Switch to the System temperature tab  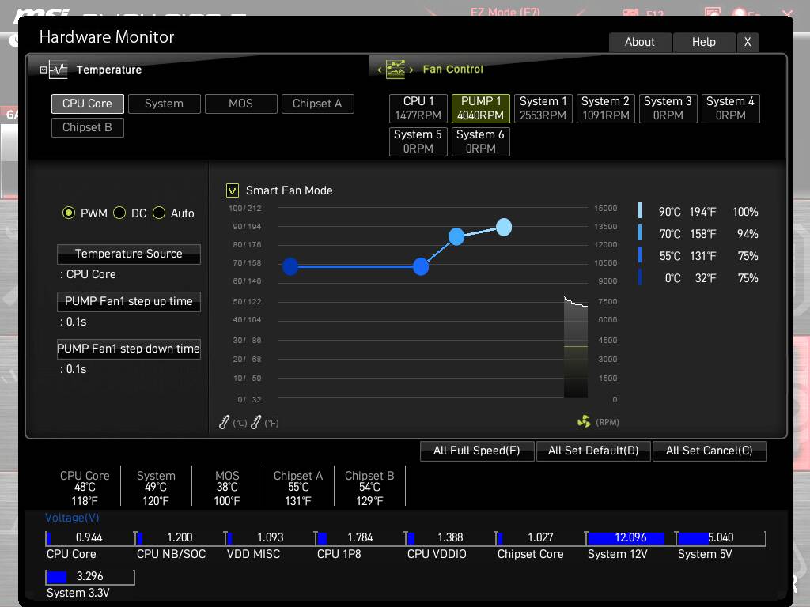pyautogui.click(x=164, y=104)
